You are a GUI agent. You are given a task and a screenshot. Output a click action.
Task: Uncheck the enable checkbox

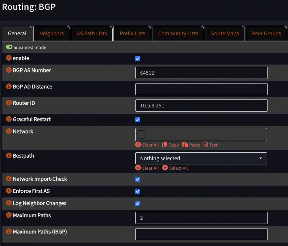pos(138,58)
